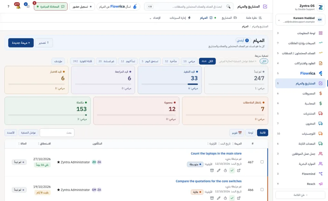Open المصروفات in the sidebar

300,93
